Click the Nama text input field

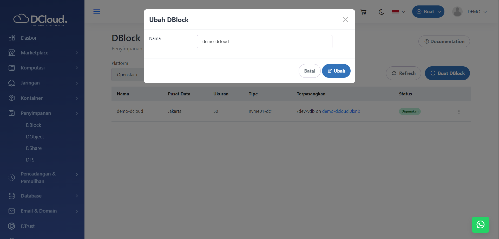(x=264, y=41)
